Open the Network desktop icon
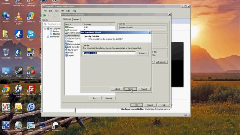 tap(6, 17)
